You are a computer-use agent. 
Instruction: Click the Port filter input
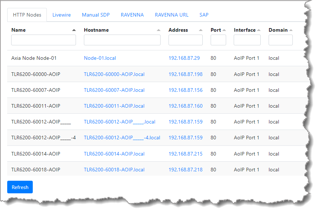218,40
